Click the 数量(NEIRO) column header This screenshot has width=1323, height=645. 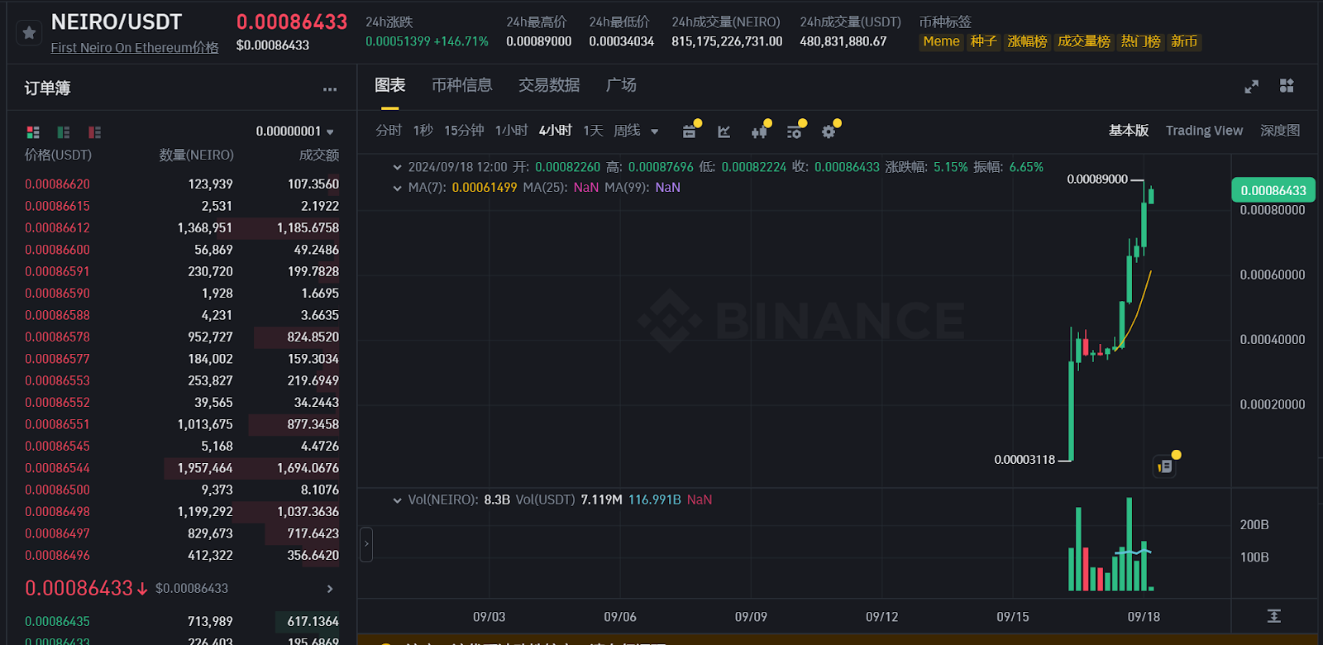click(x=197, y=155)
